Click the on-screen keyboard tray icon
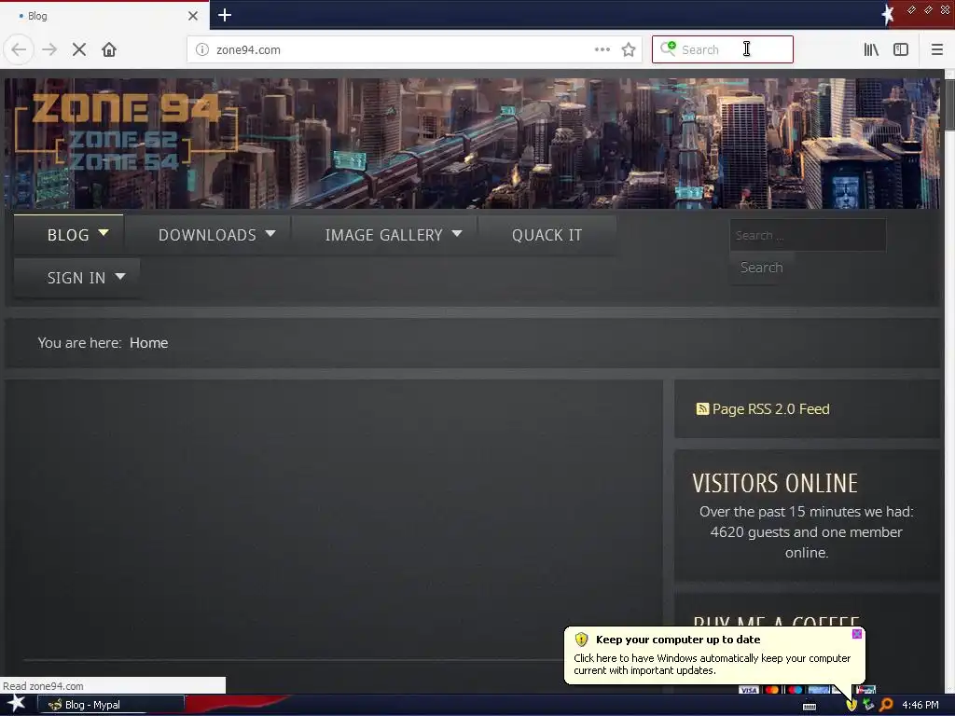The image size is (955, 716). click(809, 706)
